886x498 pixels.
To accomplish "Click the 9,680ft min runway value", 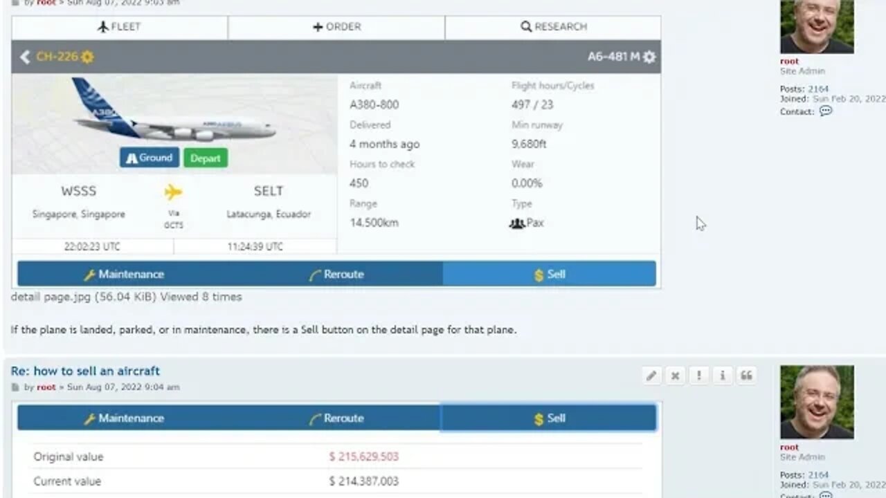I will [529, 144].
